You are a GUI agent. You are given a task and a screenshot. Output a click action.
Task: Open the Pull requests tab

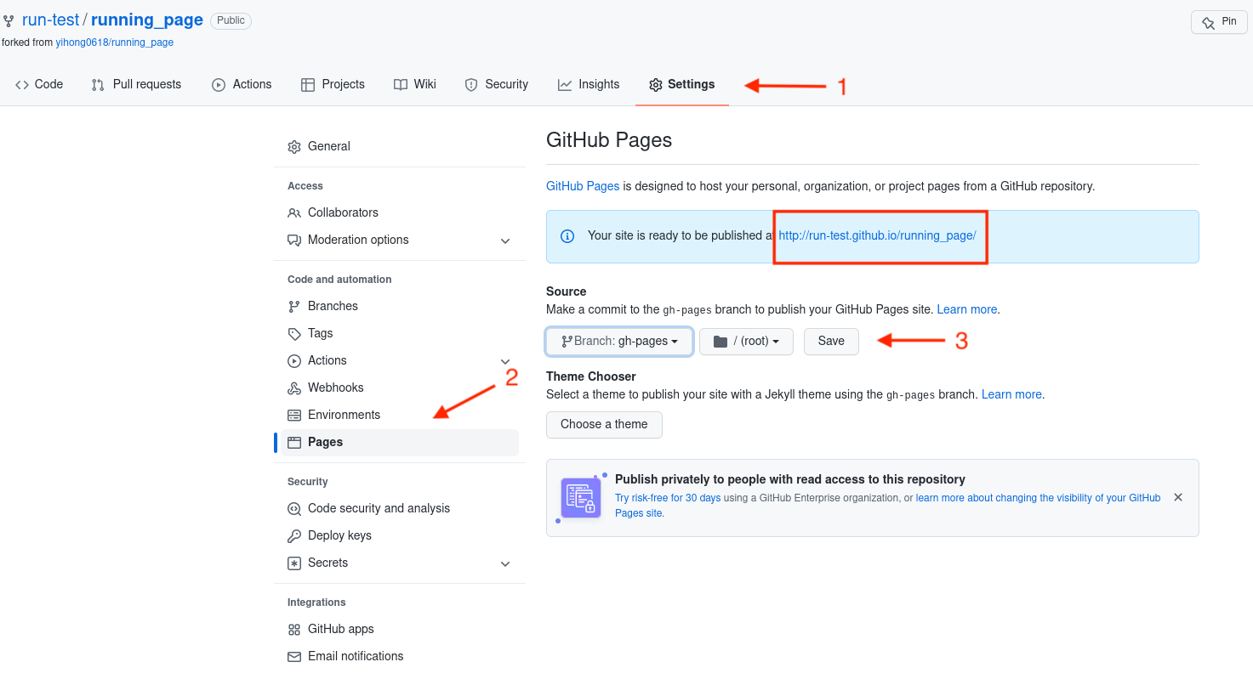point(136,84)
